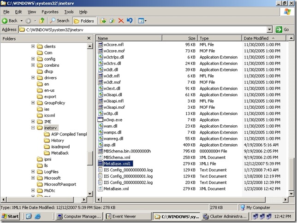This screenshot has height=223, width=297.
Task: Open the Address bar dropdown arrow
Action: point(269,30)
